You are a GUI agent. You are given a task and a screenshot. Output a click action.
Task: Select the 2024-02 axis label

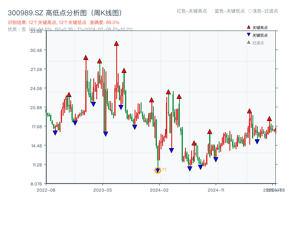[x=159, y=190]
